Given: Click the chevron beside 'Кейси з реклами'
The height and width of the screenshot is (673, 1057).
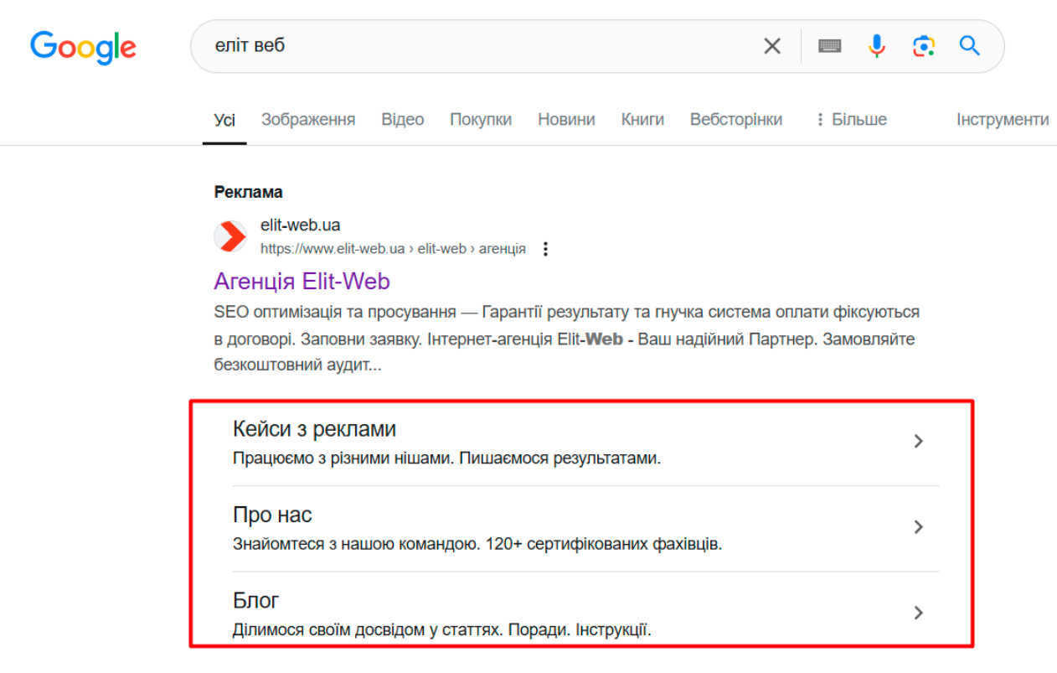Looking at the screenshot, I should (x=919, y=442).
